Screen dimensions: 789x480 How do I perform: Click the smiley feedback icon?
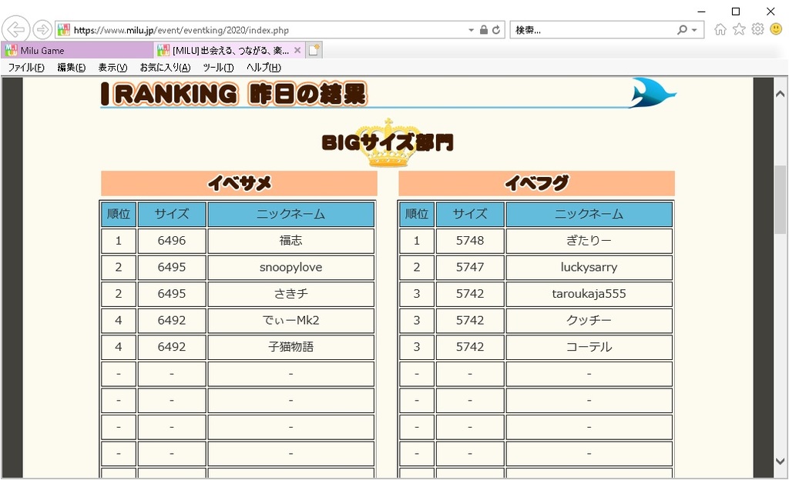click(x=776, y=29)
